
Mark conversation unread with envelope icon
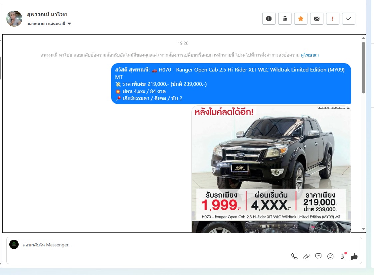pyautogui.click(x=317, y=19)
